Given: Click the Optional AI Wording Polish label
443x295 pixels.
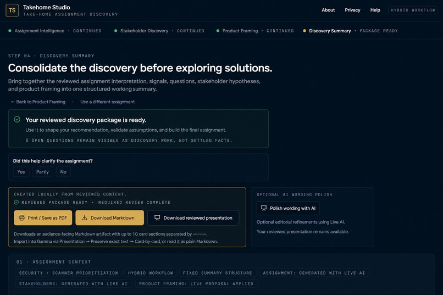Looking at the screenshot, I should [x=295, y=194].
